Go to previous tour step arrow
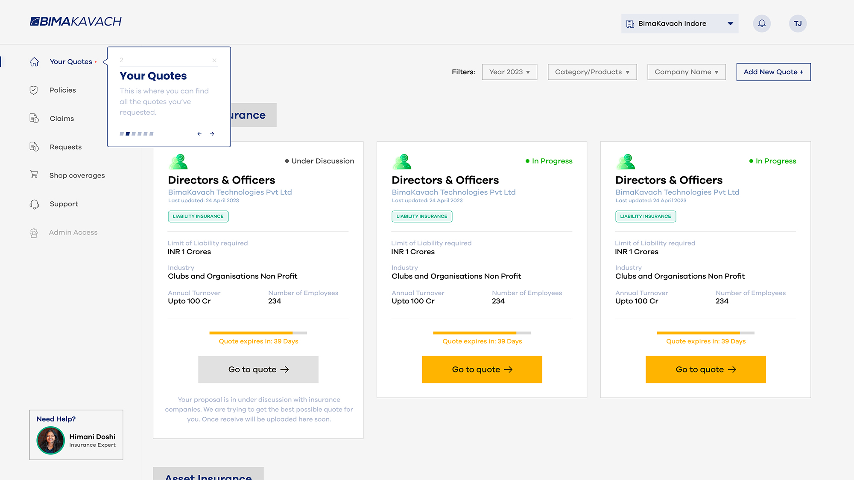Viewport: 854px width, 480px height. point(199,134)
